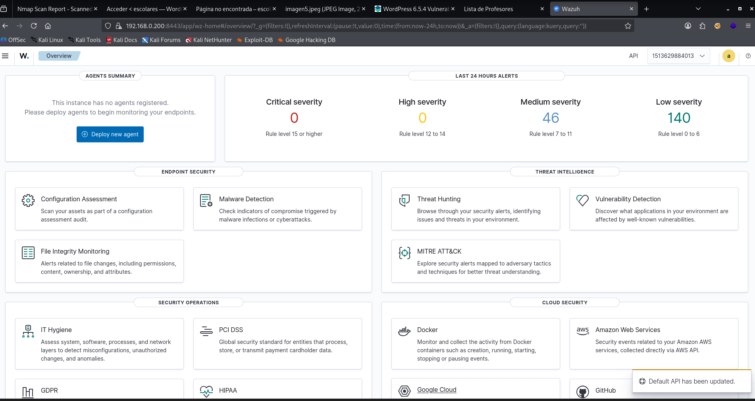This screenshot has height=401, width=755.
Task: Open the Exploit-DB bookmark
Action: click(x=254, y=40)
